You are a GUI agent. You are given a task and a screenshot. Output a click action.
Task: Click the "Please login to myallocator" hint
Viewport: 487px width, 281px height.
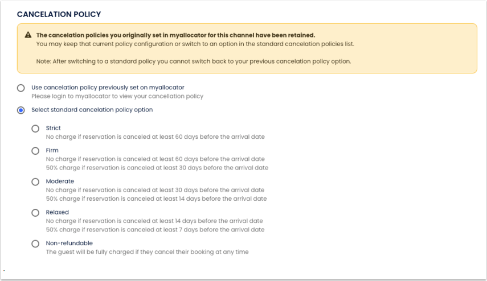(117, 96)
